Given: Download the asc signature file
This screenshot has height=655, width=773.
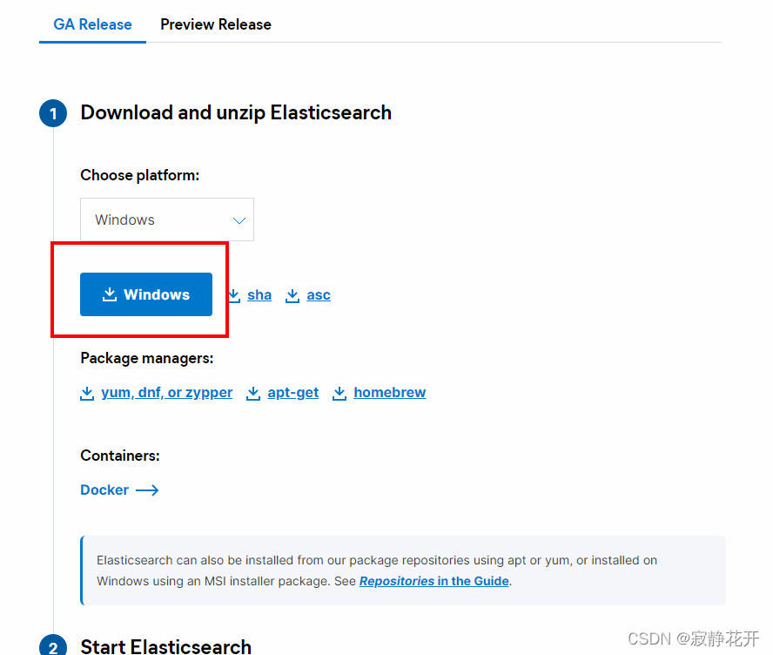Looking at the screenshot, I should (319, 295).
